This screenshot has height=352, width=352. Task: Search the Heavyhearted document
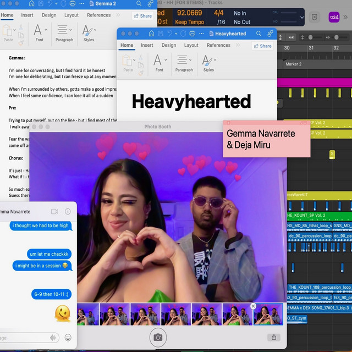258,34
